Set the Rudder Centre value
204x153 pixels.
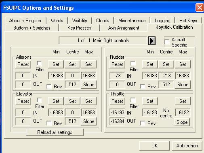click(x=166, y=64)
